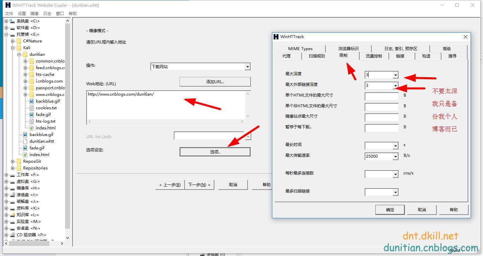
Task: Open the 文件 menu
Action: click(x=9, y=14)
